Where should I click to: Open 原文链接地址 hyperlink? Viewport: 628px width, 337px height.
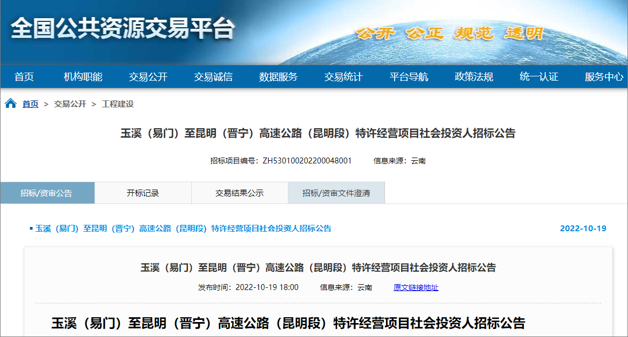point(415,287)
